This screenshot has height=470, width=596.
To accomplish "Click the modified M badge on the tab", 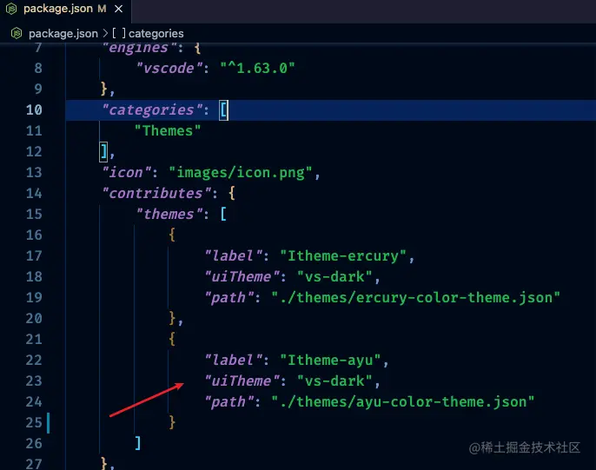I will (x=102, y=9).
